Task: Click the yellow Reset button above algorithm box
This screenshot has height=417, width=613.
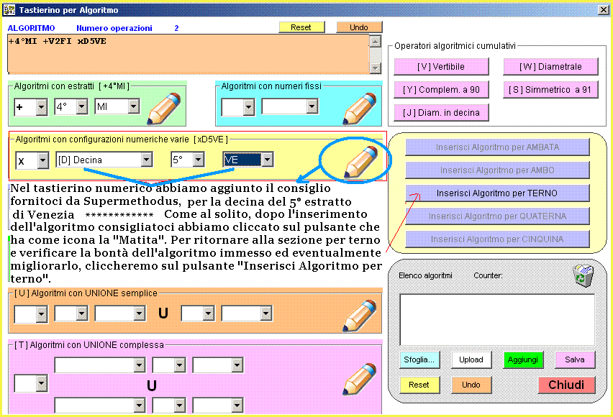Action: click(301, 27)
